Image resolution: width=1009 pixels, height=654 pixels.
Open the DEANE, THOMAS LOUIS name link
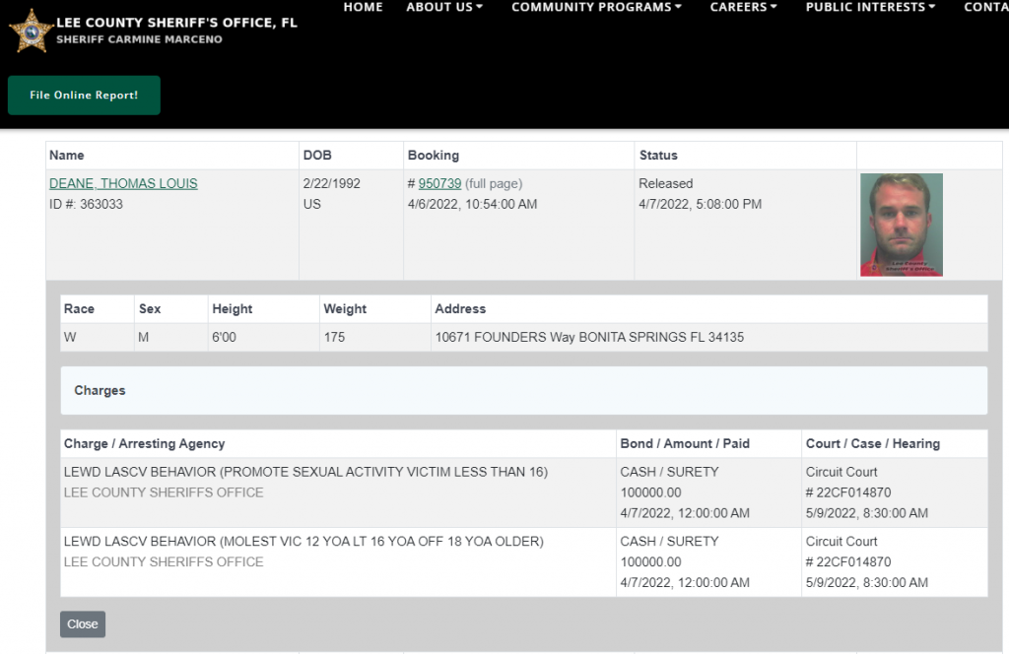(x=123, y=183)
